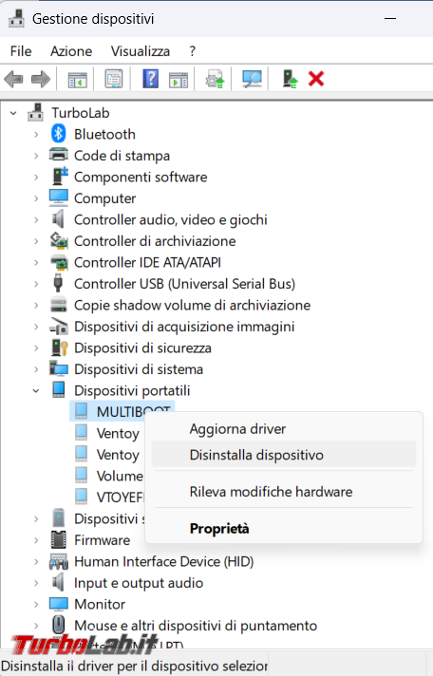The image size is (433, 676).
Task: Select Controller IDE ATA/ATAPI item
Action: click(x=147, y=263)
